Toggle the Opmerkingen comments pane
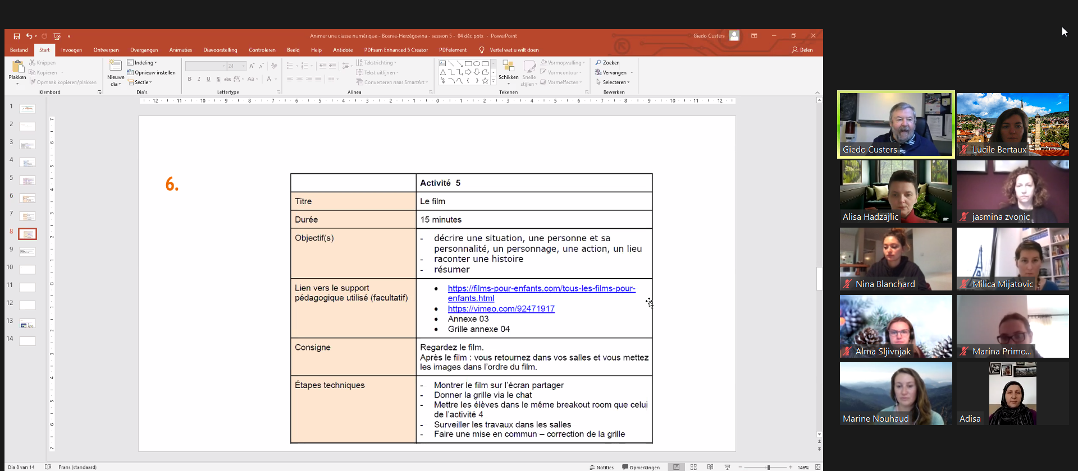 point(641,467)
